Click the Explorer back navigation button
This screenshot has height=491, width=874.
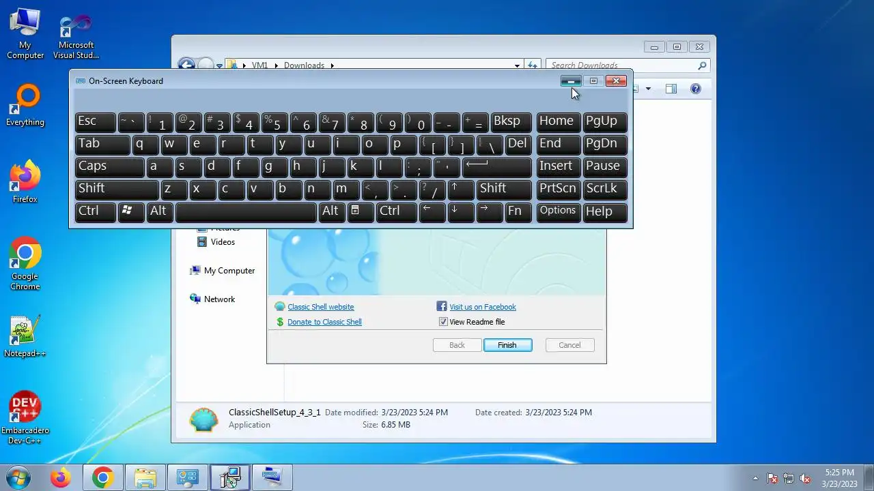tap(186, 65)
